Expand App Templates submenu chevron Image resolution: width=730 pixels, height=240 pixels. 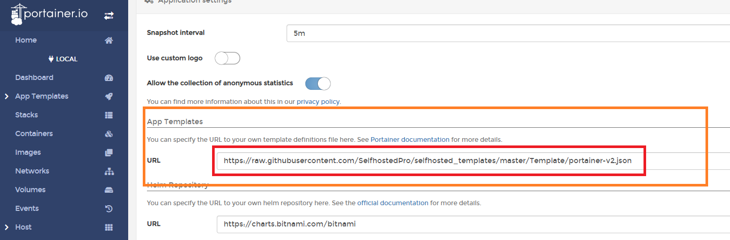pos(7,96)
